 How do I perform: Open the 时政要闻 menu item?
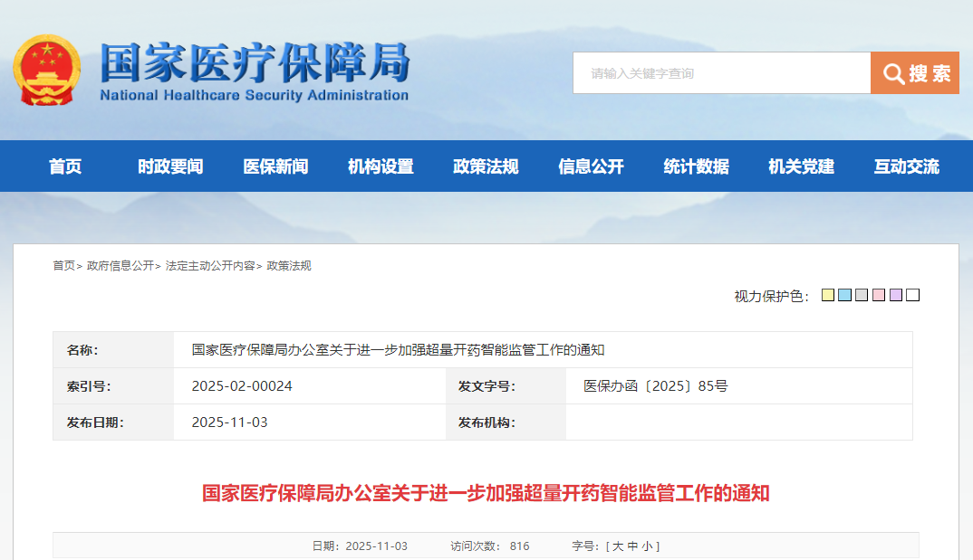169,166
